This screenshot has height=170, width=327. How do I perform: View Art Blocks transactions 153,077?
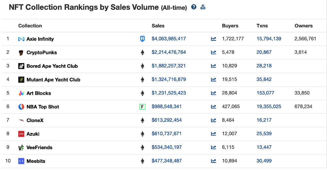(x=265, y=93)
